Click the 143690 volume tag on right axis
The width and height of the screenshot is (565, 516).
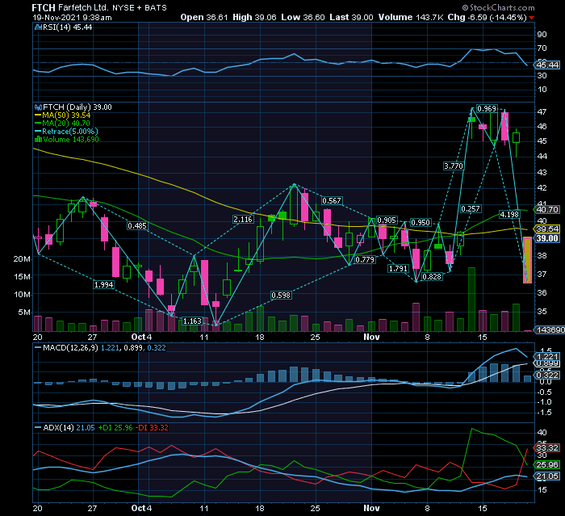(550, 330)
